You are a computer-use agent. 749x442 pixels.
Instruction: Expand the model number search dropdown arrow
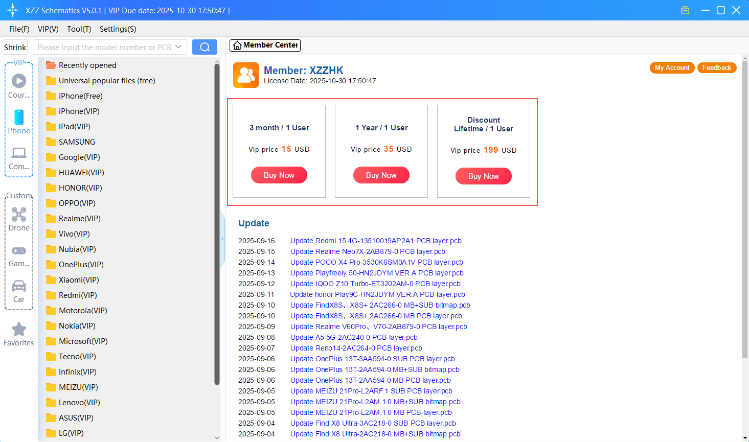point(178,47)
